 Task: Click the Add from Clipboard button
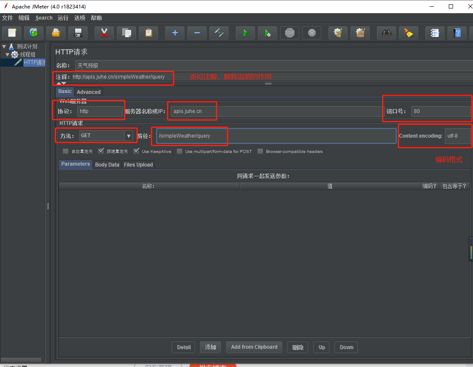coord(254,347)
